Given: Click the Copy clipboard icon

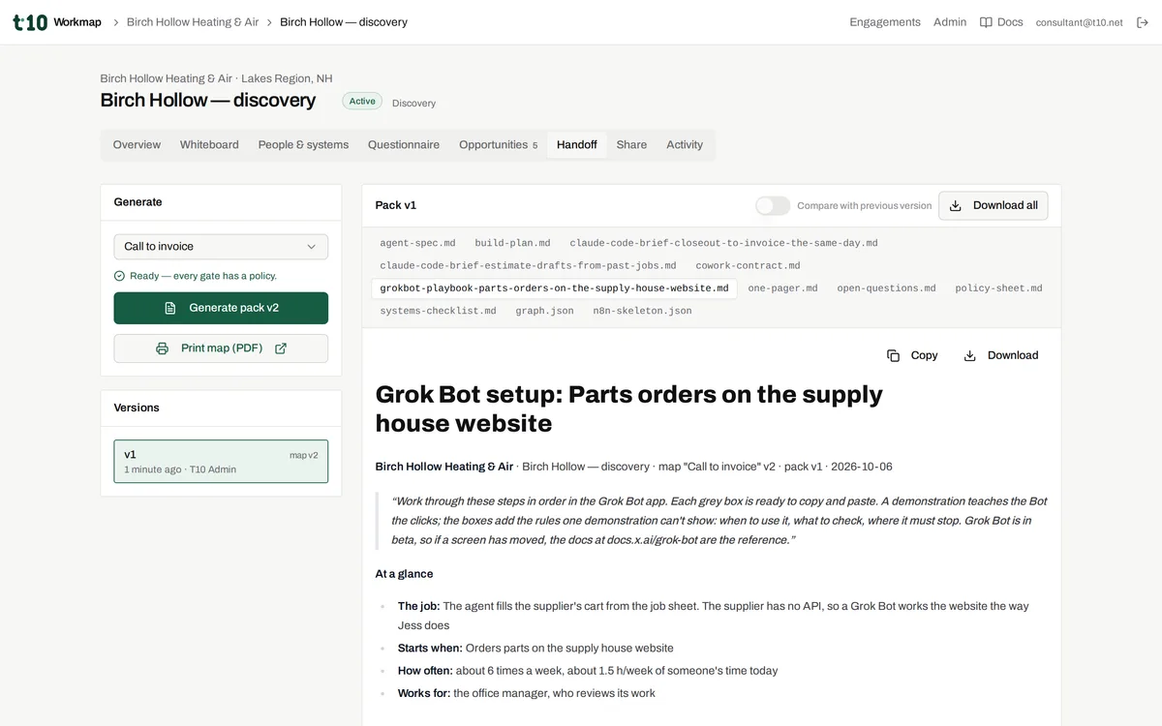Looking at the screenshot, I should click(x=894, y=355).
